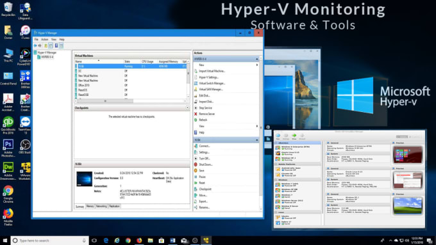Select the ReactOSB virtual machine row
Screen dimensions: 436x245
tap(131, 95)
